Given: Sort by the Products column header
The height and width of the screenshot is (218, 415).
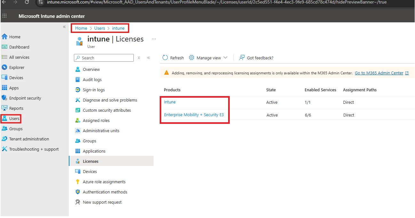Looking at the screenshot, I should (172, 90).
